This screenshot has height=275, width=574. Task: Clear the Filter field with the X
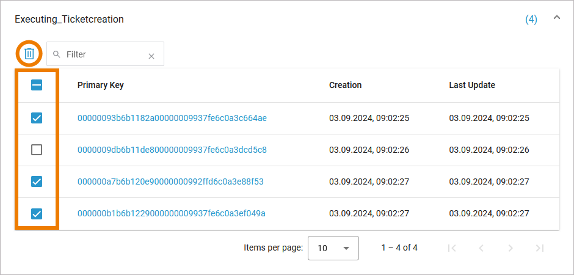click(x=151, y=56)
